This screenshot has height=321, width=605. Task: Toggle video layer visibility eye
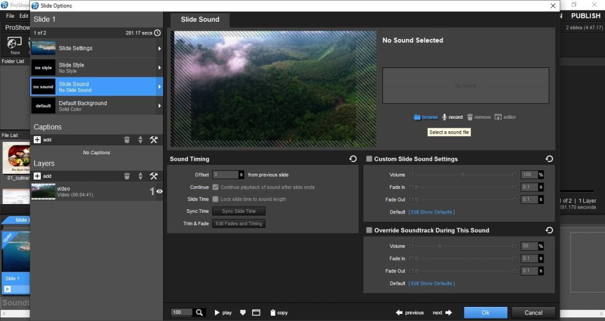[160, 192]
